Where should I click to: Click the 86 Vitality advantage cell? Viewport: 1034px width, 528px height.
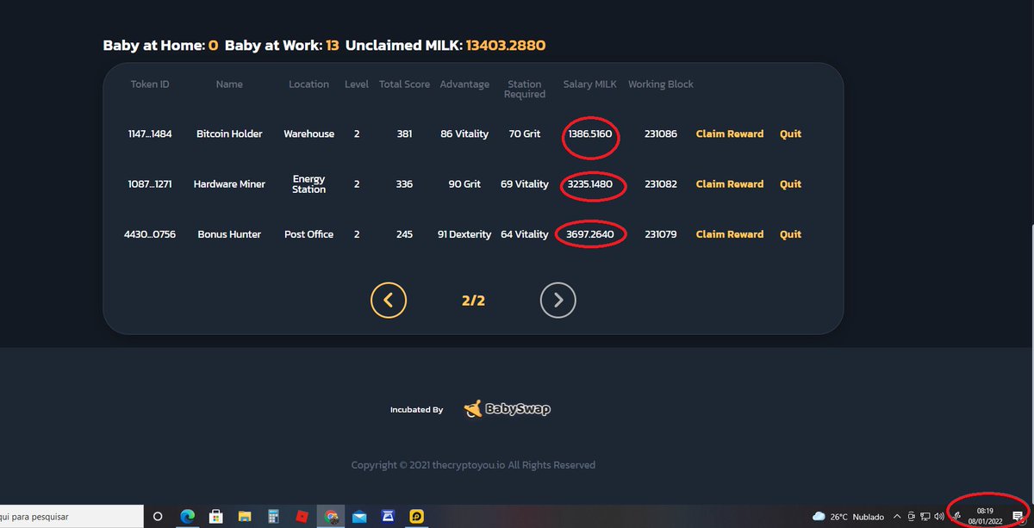click(464, 134)
